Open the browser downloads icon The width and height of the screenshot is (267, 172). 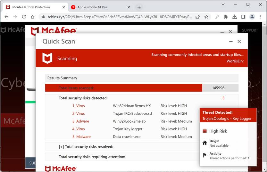[235, 17]
